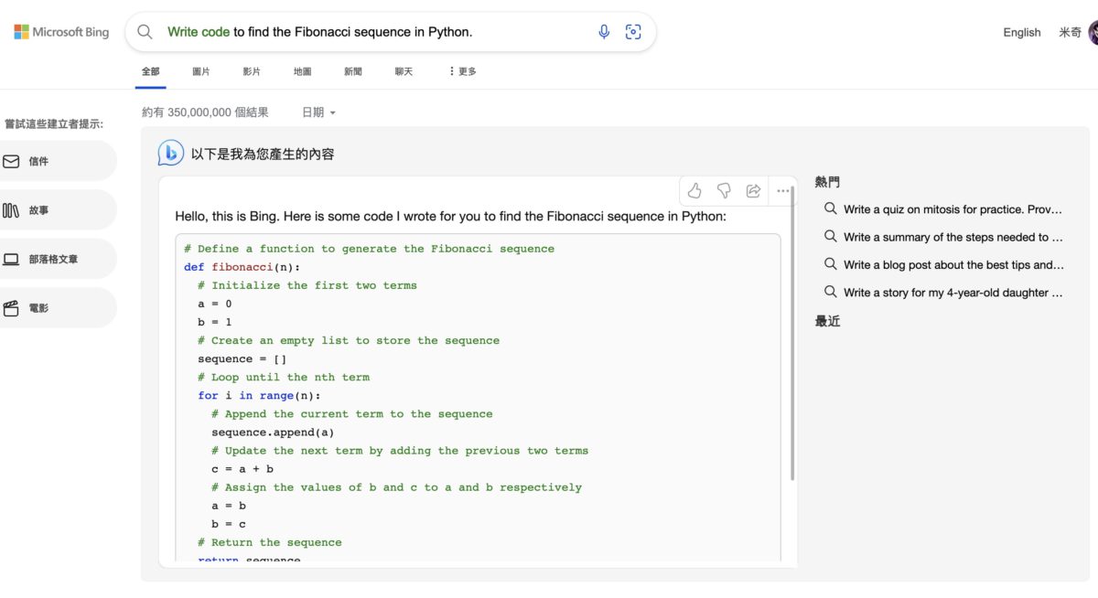Image resolution: width=1098 pixels, height=598 pixels.
Task: Click the English language link
Action: pyautogui.click(x=1021, y=32)
